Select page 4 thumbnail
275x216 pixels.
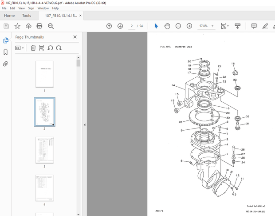coord(44,188)
